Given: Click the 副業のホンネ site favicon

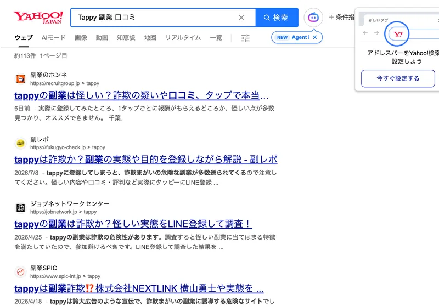Looking at the screenshot, I should point(20,79).
